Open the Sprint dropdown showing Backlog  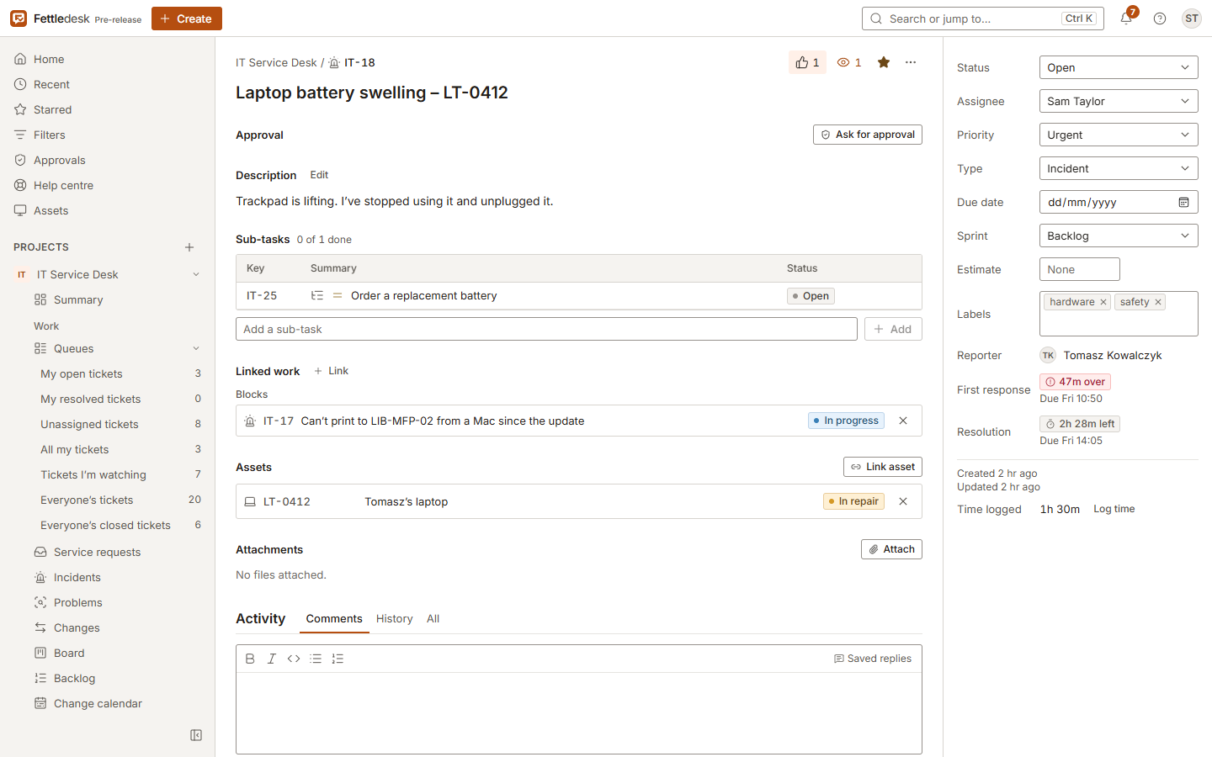point(1119,236)
